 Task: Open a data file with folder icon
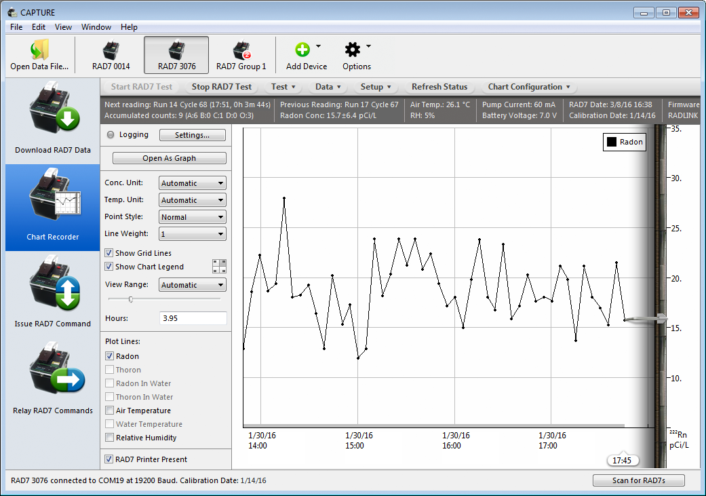click(x=39, y=55)
